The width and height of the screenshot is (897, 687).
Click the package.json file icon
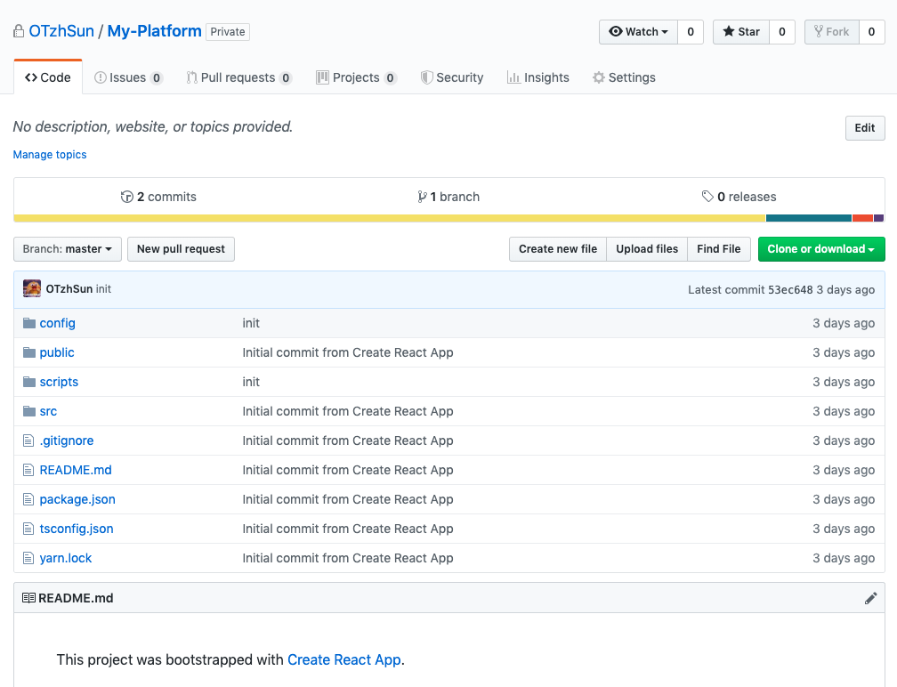(x=28, y=499)
